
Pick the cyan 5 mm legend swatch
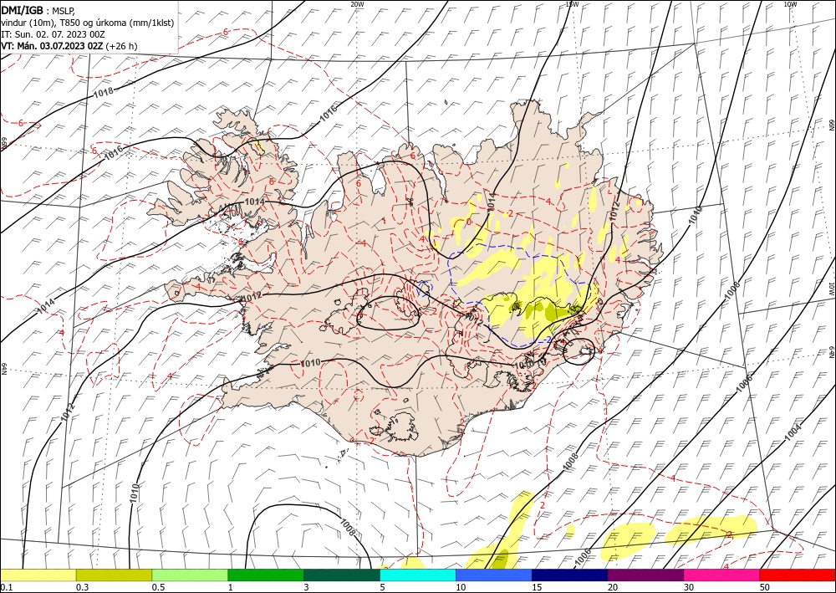click(x=418, y=575)
